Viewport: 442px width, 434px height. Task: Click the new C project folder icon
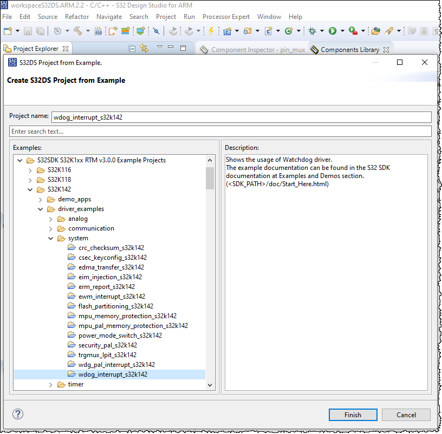pos(227,31)
